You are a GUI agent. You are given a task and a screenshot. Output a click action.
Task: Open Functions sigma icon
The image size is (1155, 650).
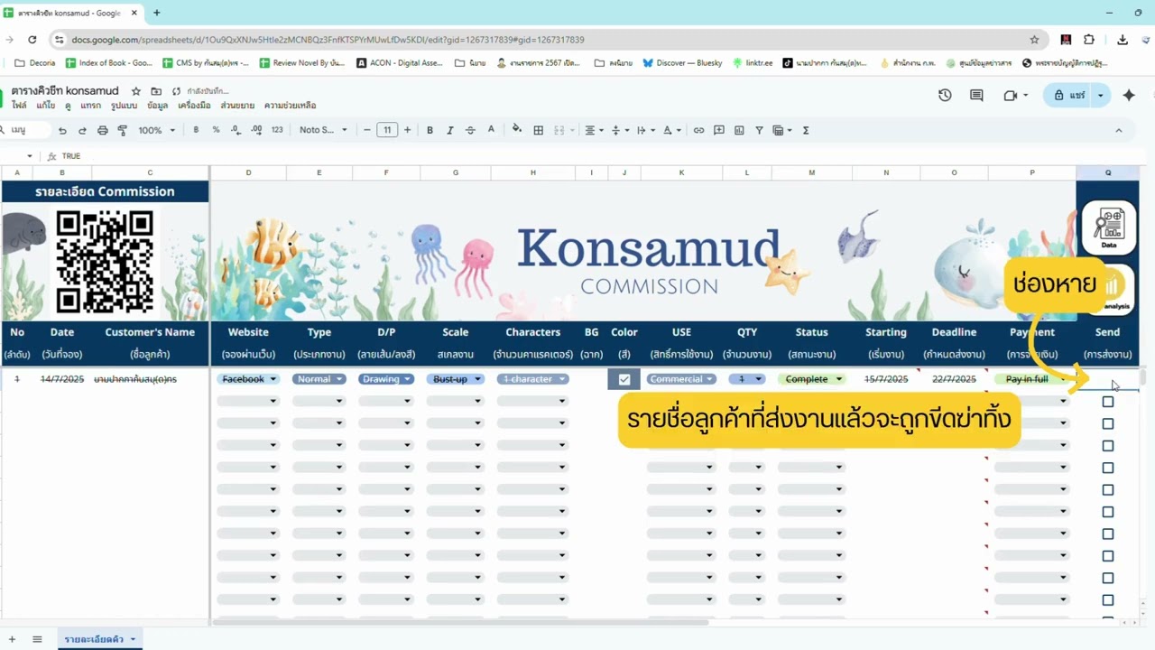click(806, 130)
